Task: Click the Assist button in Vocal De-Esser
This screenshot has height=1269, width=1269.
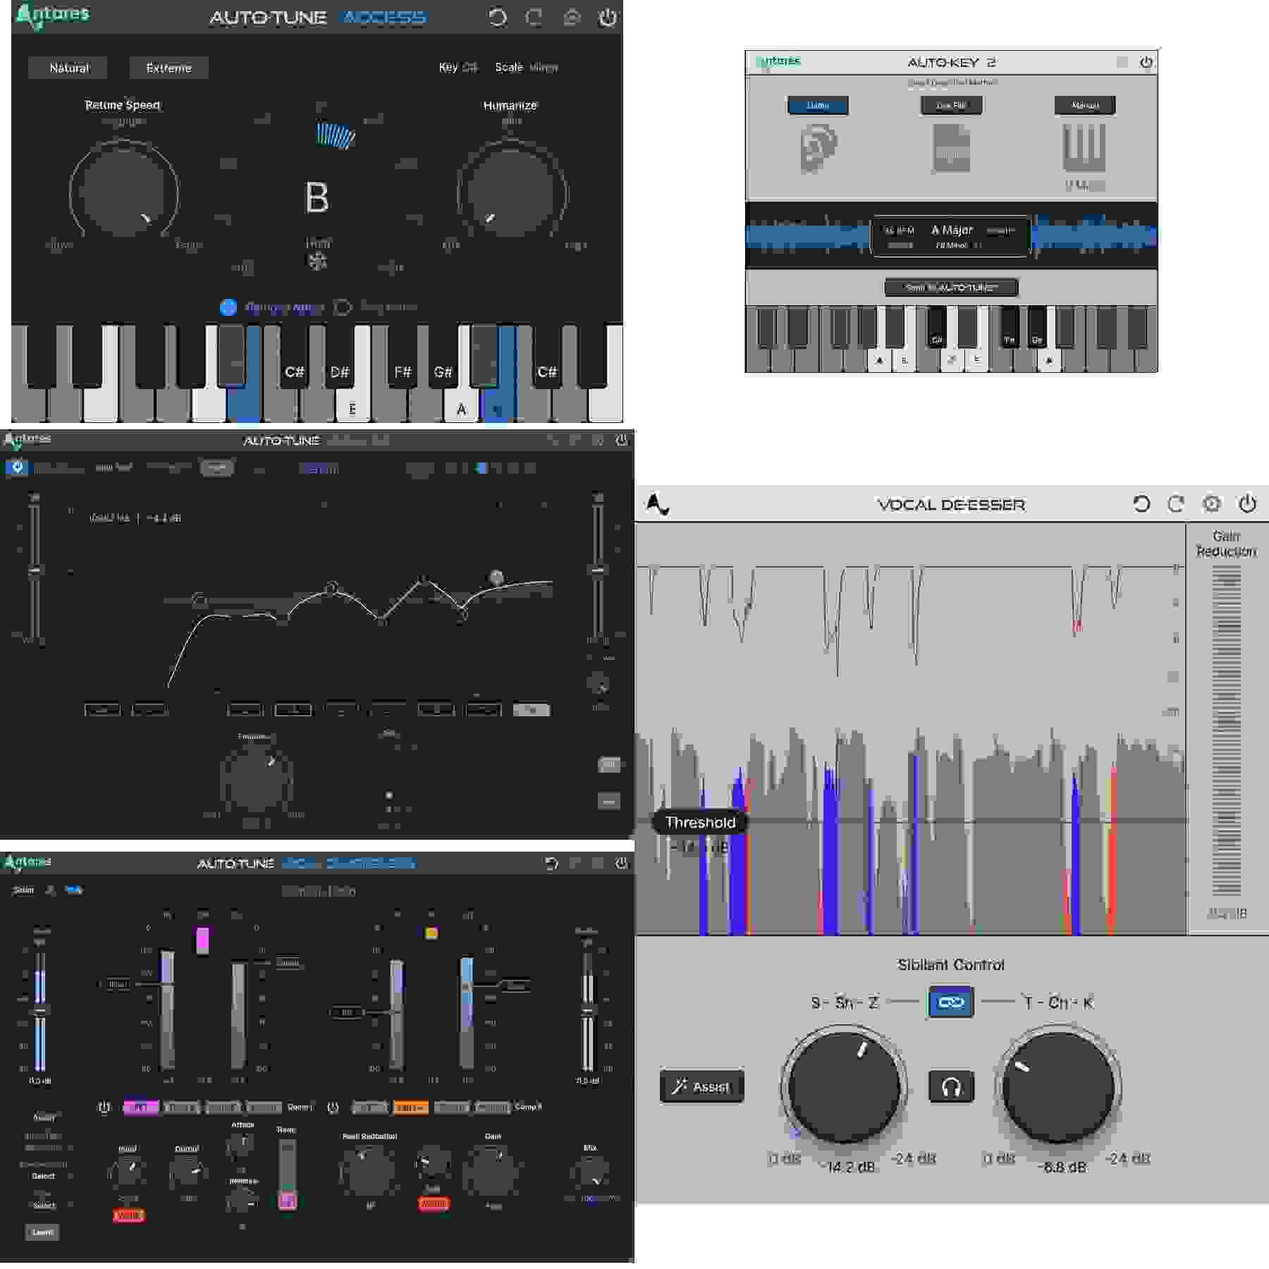Action: click(x=702, y=1086)
